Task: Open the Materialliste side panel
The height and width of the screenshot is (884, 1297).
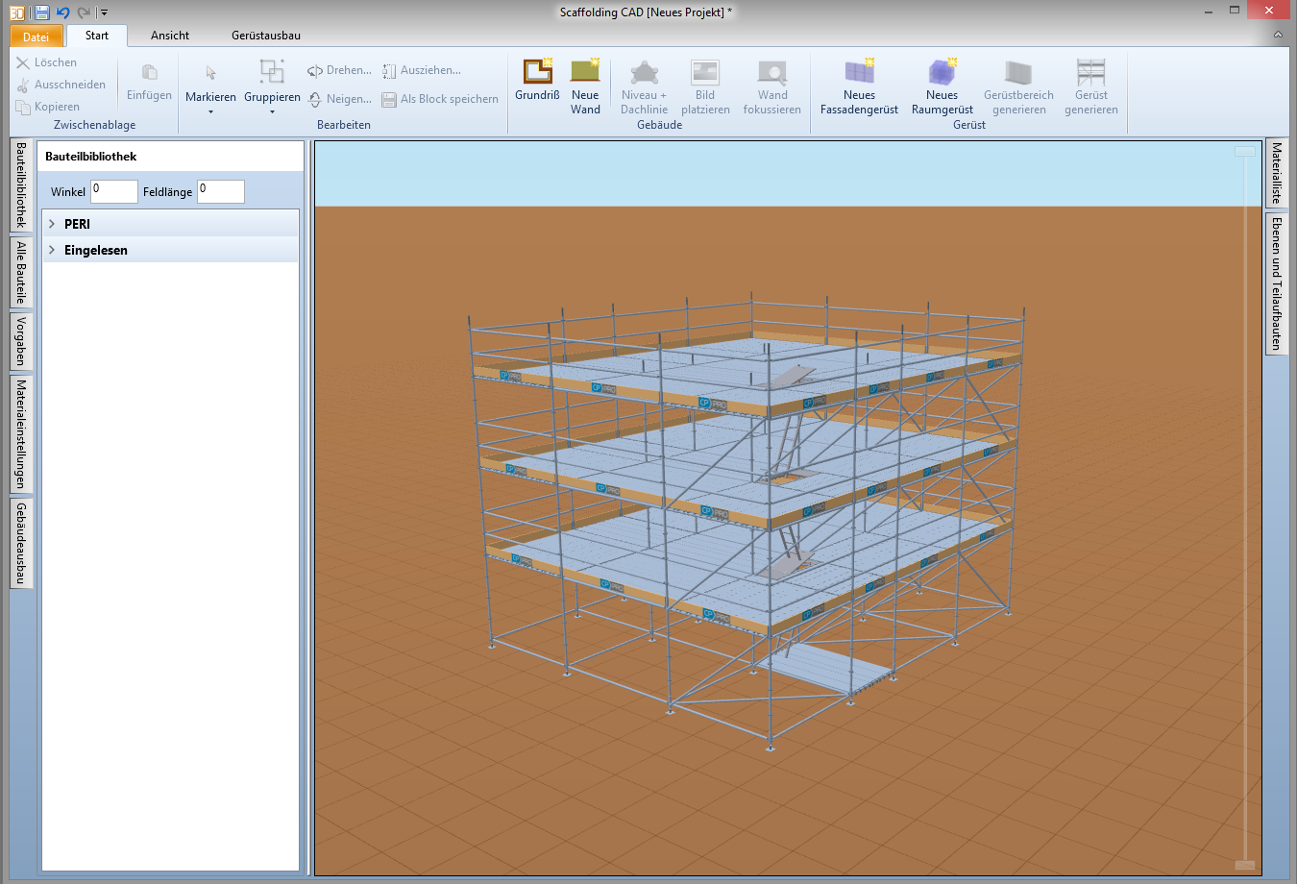Action: (1277, 173)
